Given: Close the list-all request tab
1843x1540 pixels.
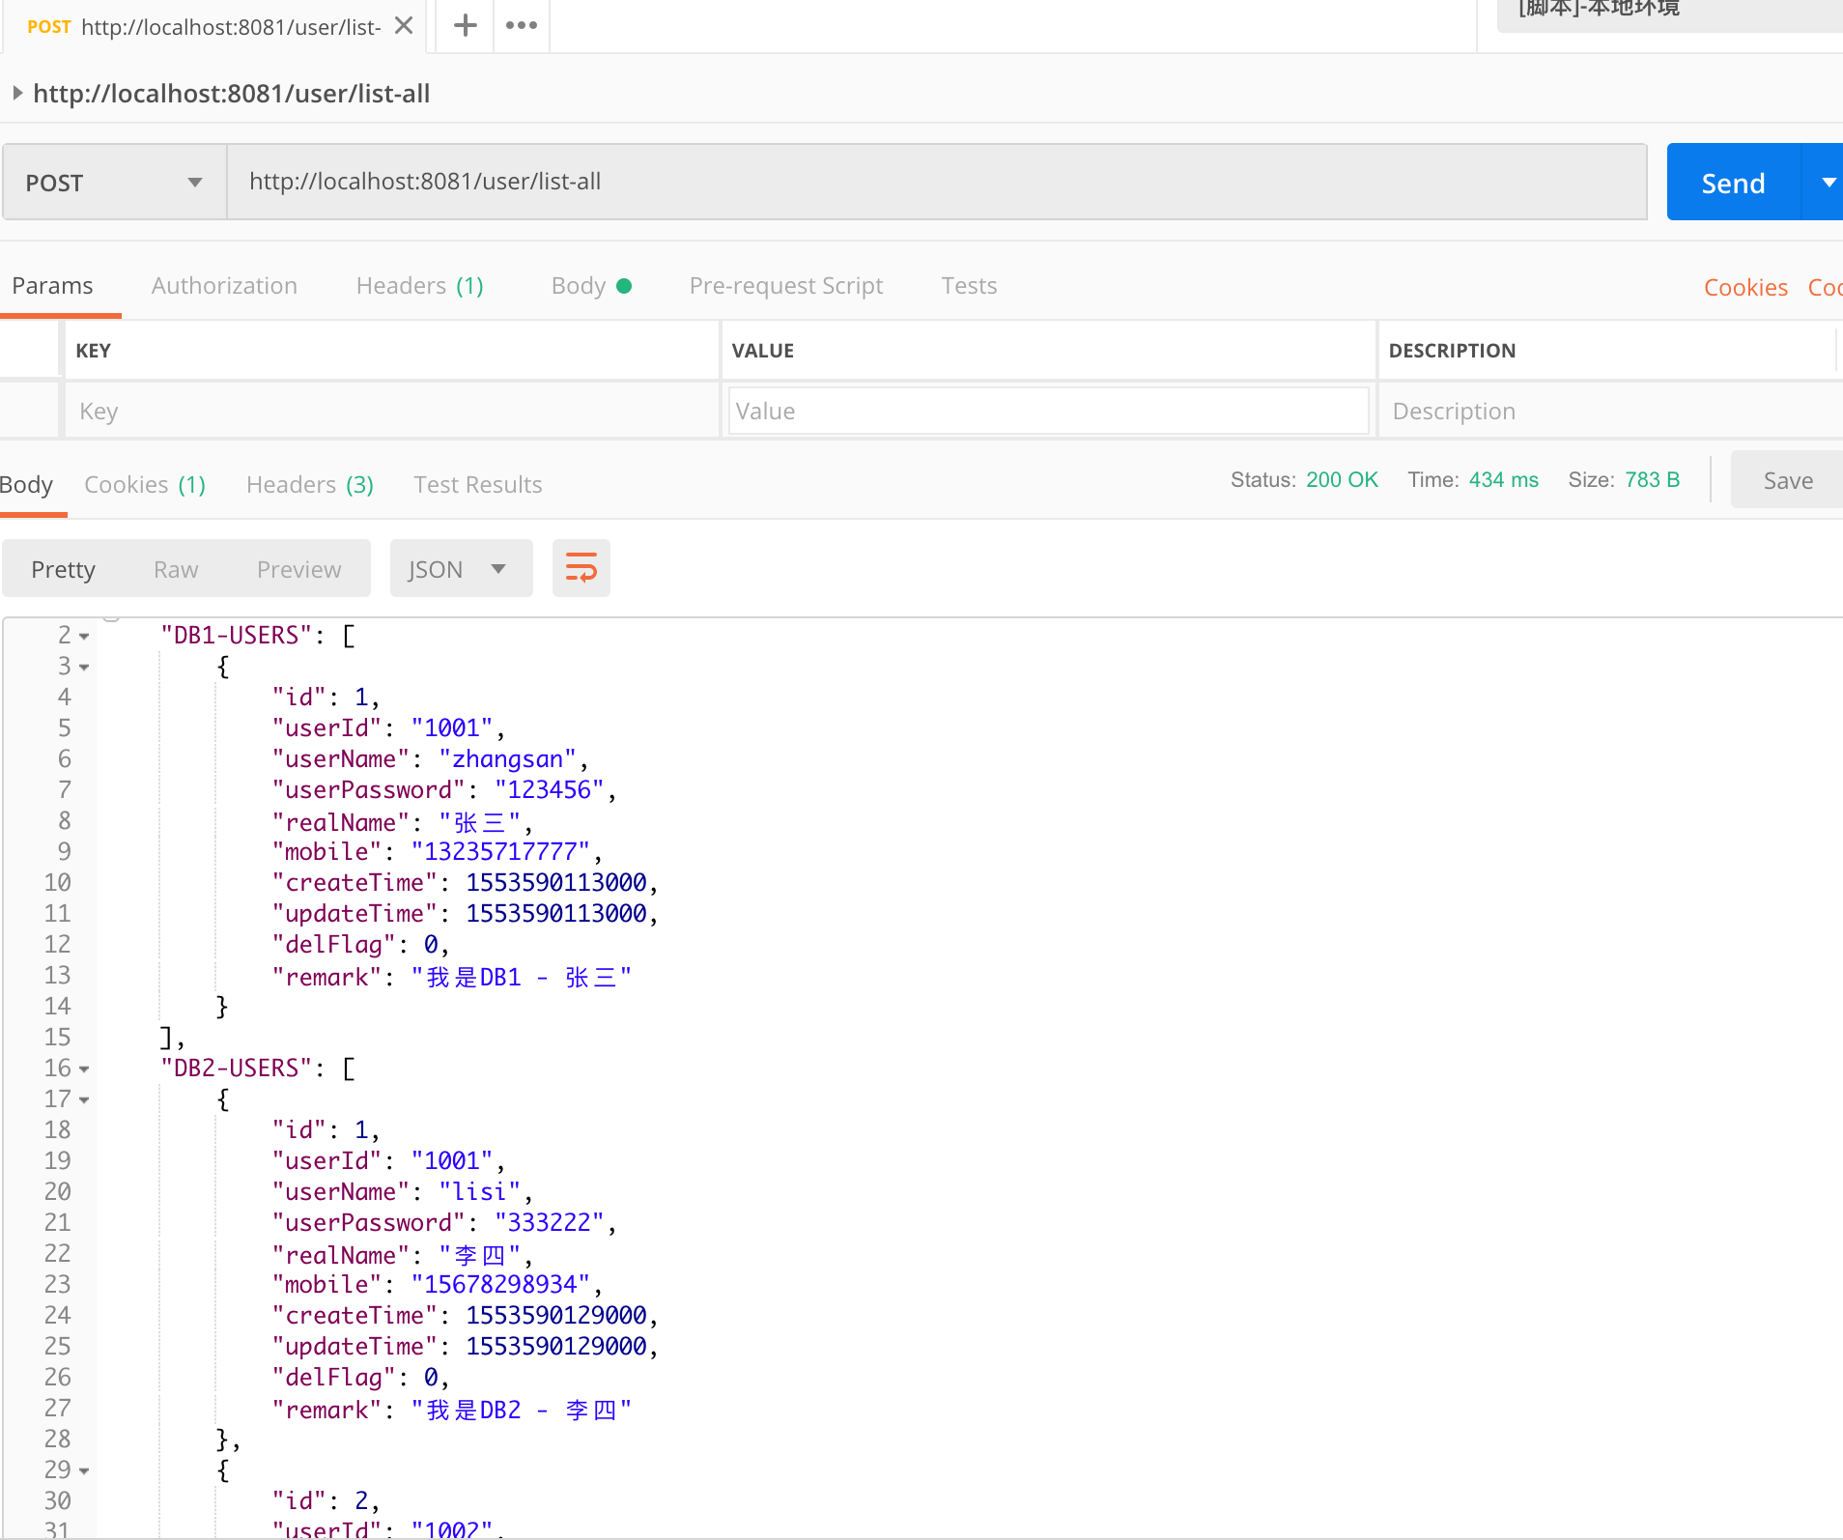Looking at the screenshot, I should click(x=404, y=26).
